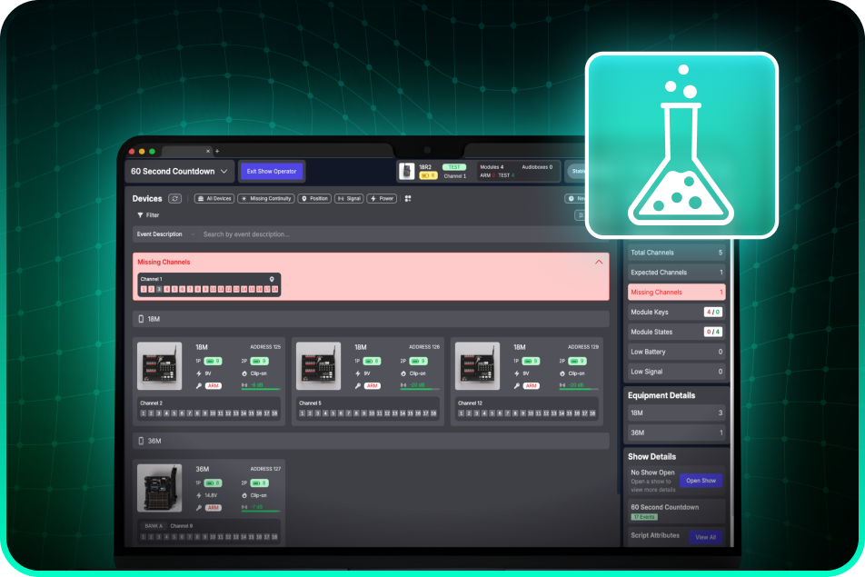This screenshot has width=865, height=577.
Task: Click the Channel 12 label
Action: tap(470, 403)
